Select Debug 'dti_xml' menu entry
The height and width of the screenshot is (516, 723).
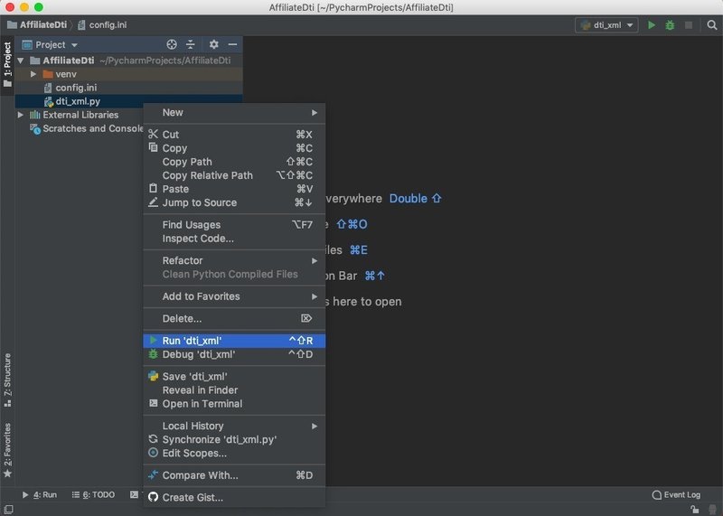click(x=234, y=354)
